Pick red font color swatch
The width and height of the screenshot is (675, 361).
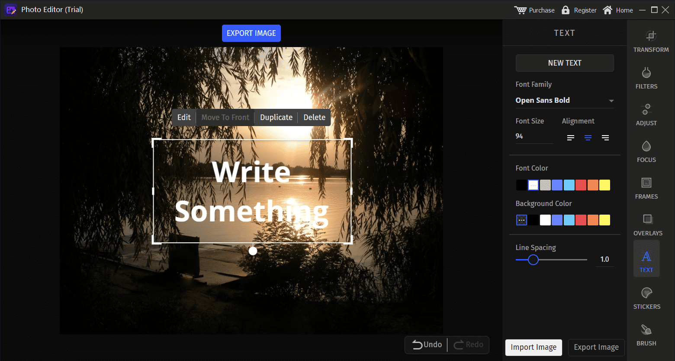pyautogui.click(x=581, y=185)
